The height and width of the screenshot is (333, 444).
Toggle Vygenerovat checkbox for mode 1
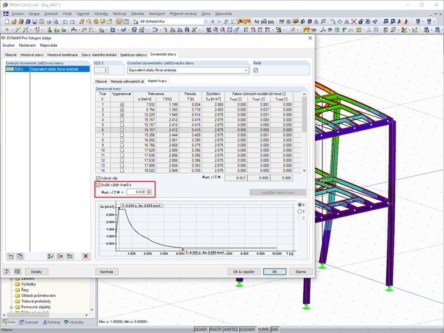122,105
